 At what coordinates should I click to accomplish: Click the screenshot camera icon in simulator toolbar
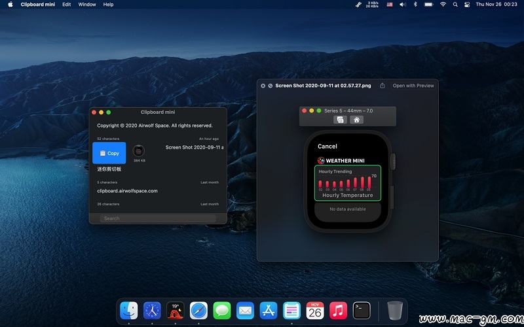tap(340, 120)
